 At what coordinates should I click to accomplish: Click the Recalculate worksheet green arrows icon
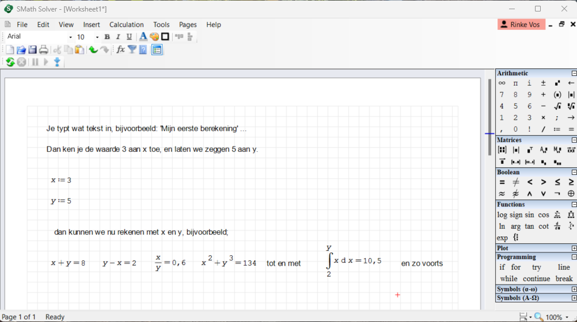[x=10, y=62]
